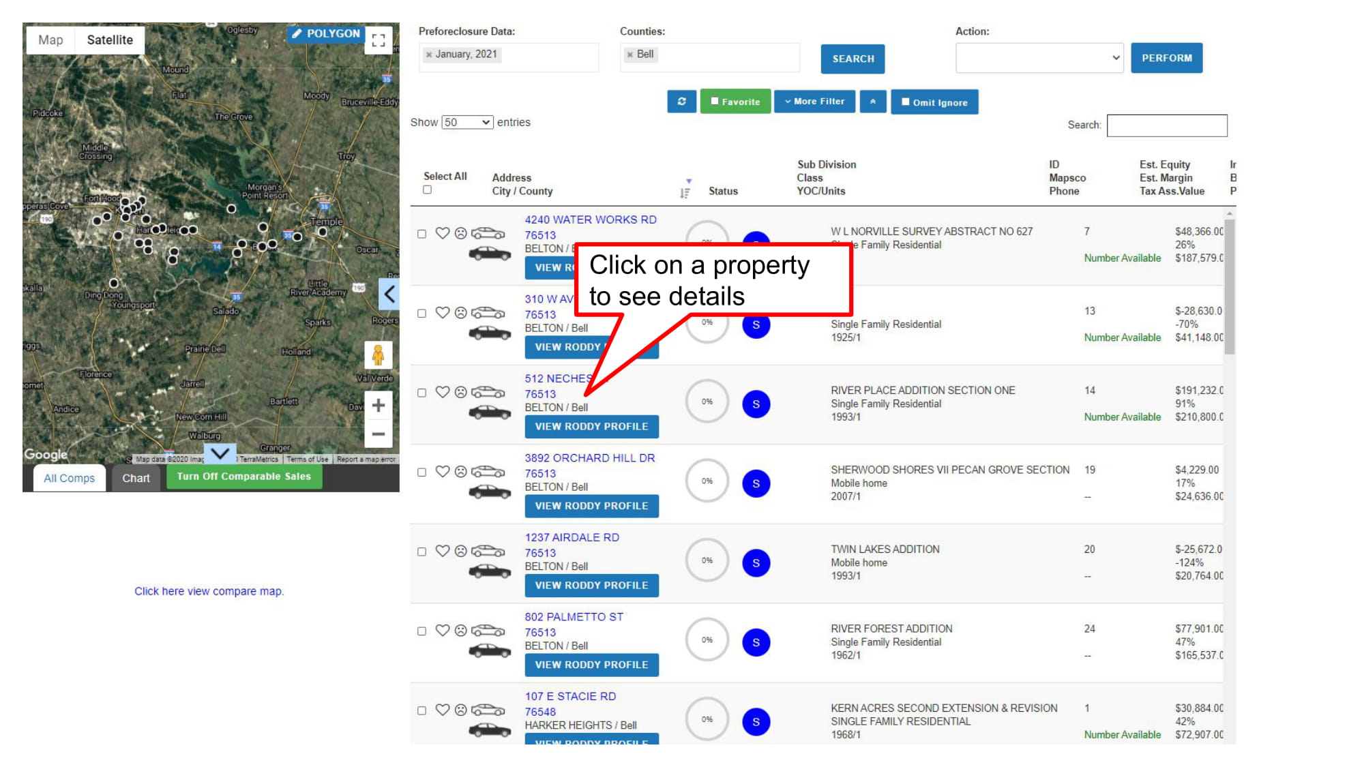Image resolution: width=1364 pixels, height=767 pixels.
Task: Favorite 4240 Water Works Rd with heart icon
Action: (x=443, y=233)
